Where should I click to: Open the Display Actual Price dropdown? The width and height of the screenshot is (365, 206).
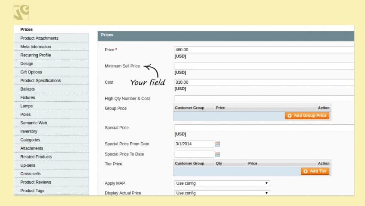point(222,193)
